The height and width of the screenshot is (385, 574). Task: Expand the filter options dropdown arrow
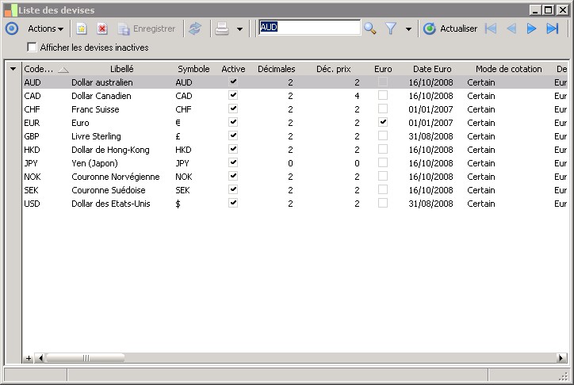pyautogui.click(x=408, y=29)
